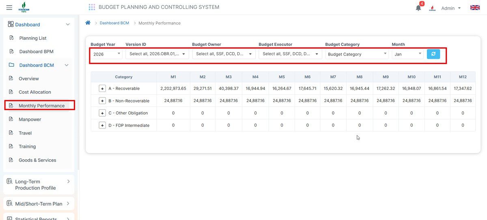The width and height of the screenshot is (487, 220).
Task: Expand the Mid/Short-Term Plan chevron
Action: [68, 203]
